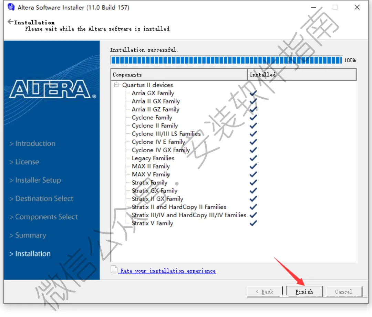Select the Installer Setup step

(x=35, y=180)
